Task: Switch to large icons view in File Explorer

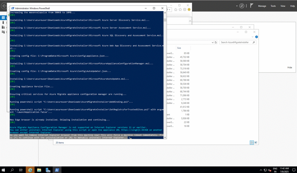Action: click(255, 143)
